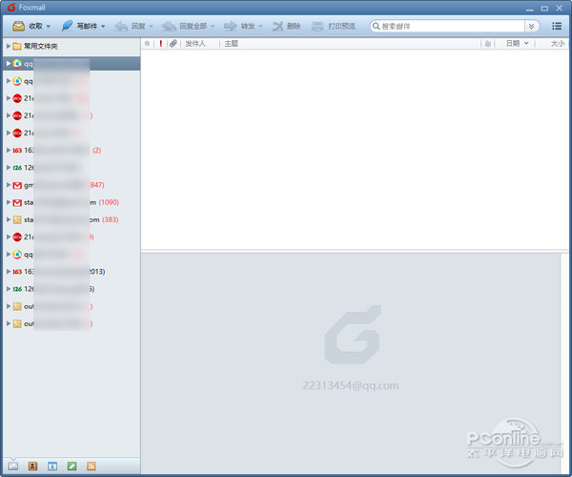Select the Gmail account showing (847)
Viewport: 572px width, 477px height.
[x=71, y=185]
